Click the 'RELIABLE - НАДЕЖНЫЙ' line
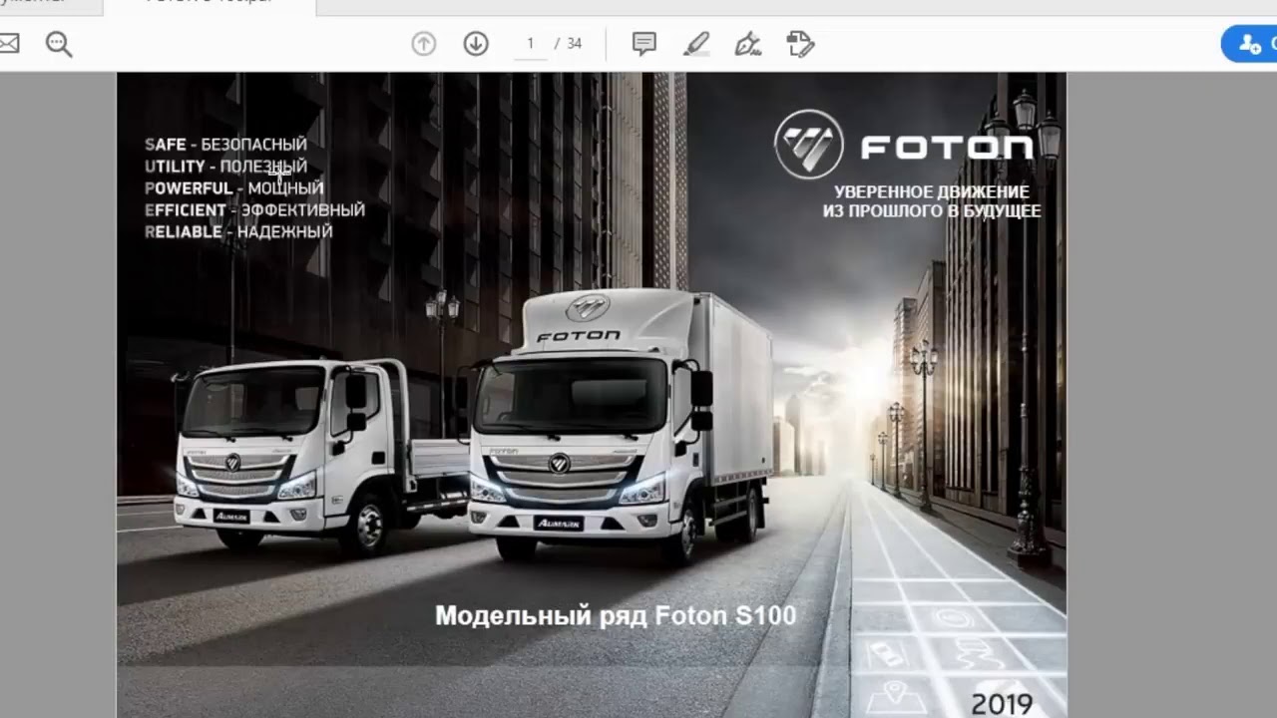The image size is (1277, 718). click(238, 231)
